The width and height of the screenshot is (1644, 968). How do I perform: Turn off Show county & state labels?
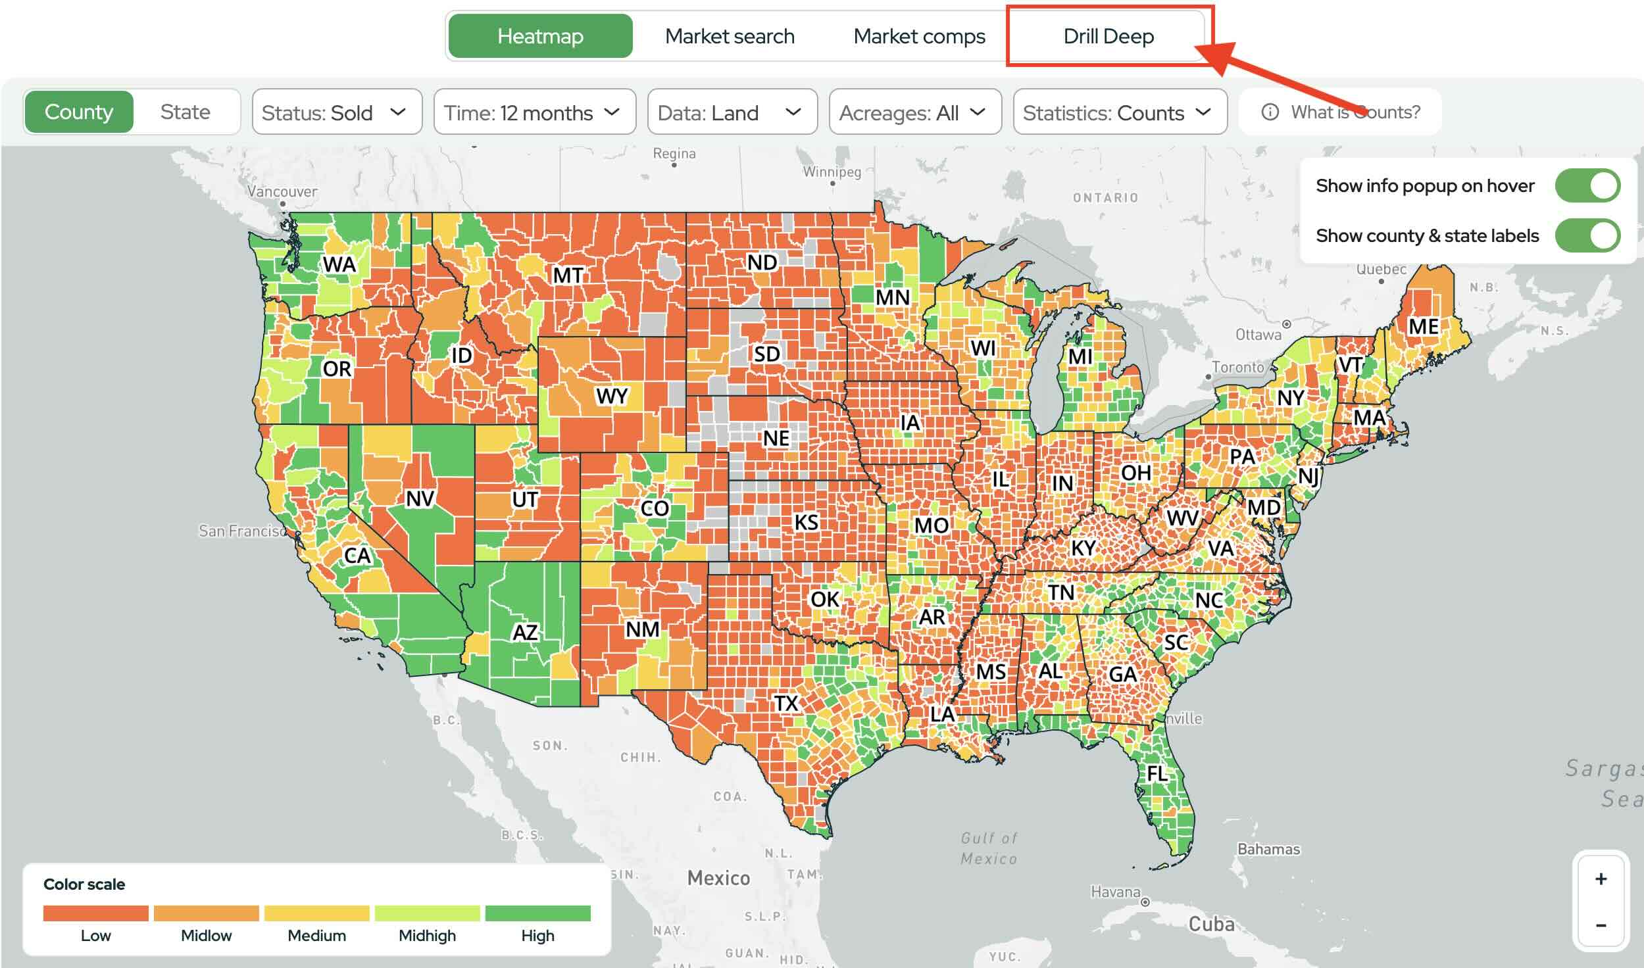(x=1587, y=236)
